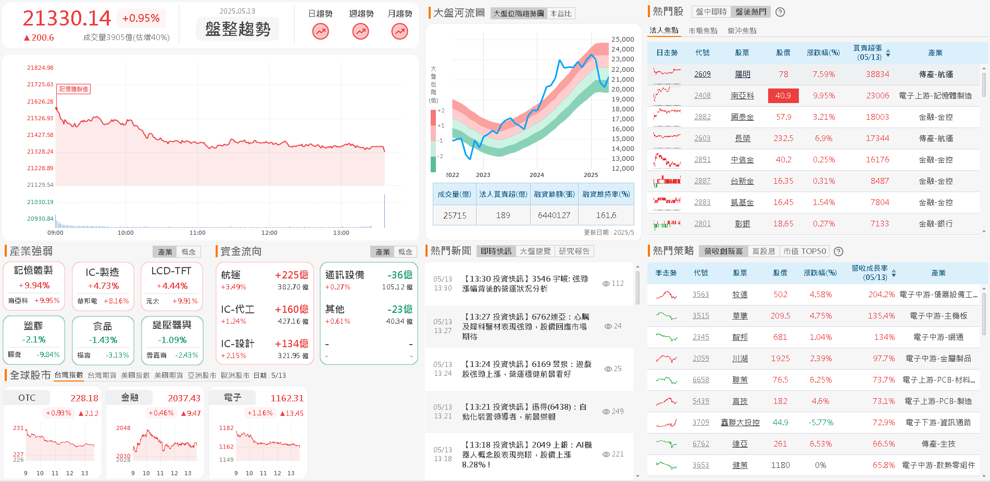This screenshot has width=990, height=482.
Task: Open 台灣指數 global markets tab
Action: point(69,375)
